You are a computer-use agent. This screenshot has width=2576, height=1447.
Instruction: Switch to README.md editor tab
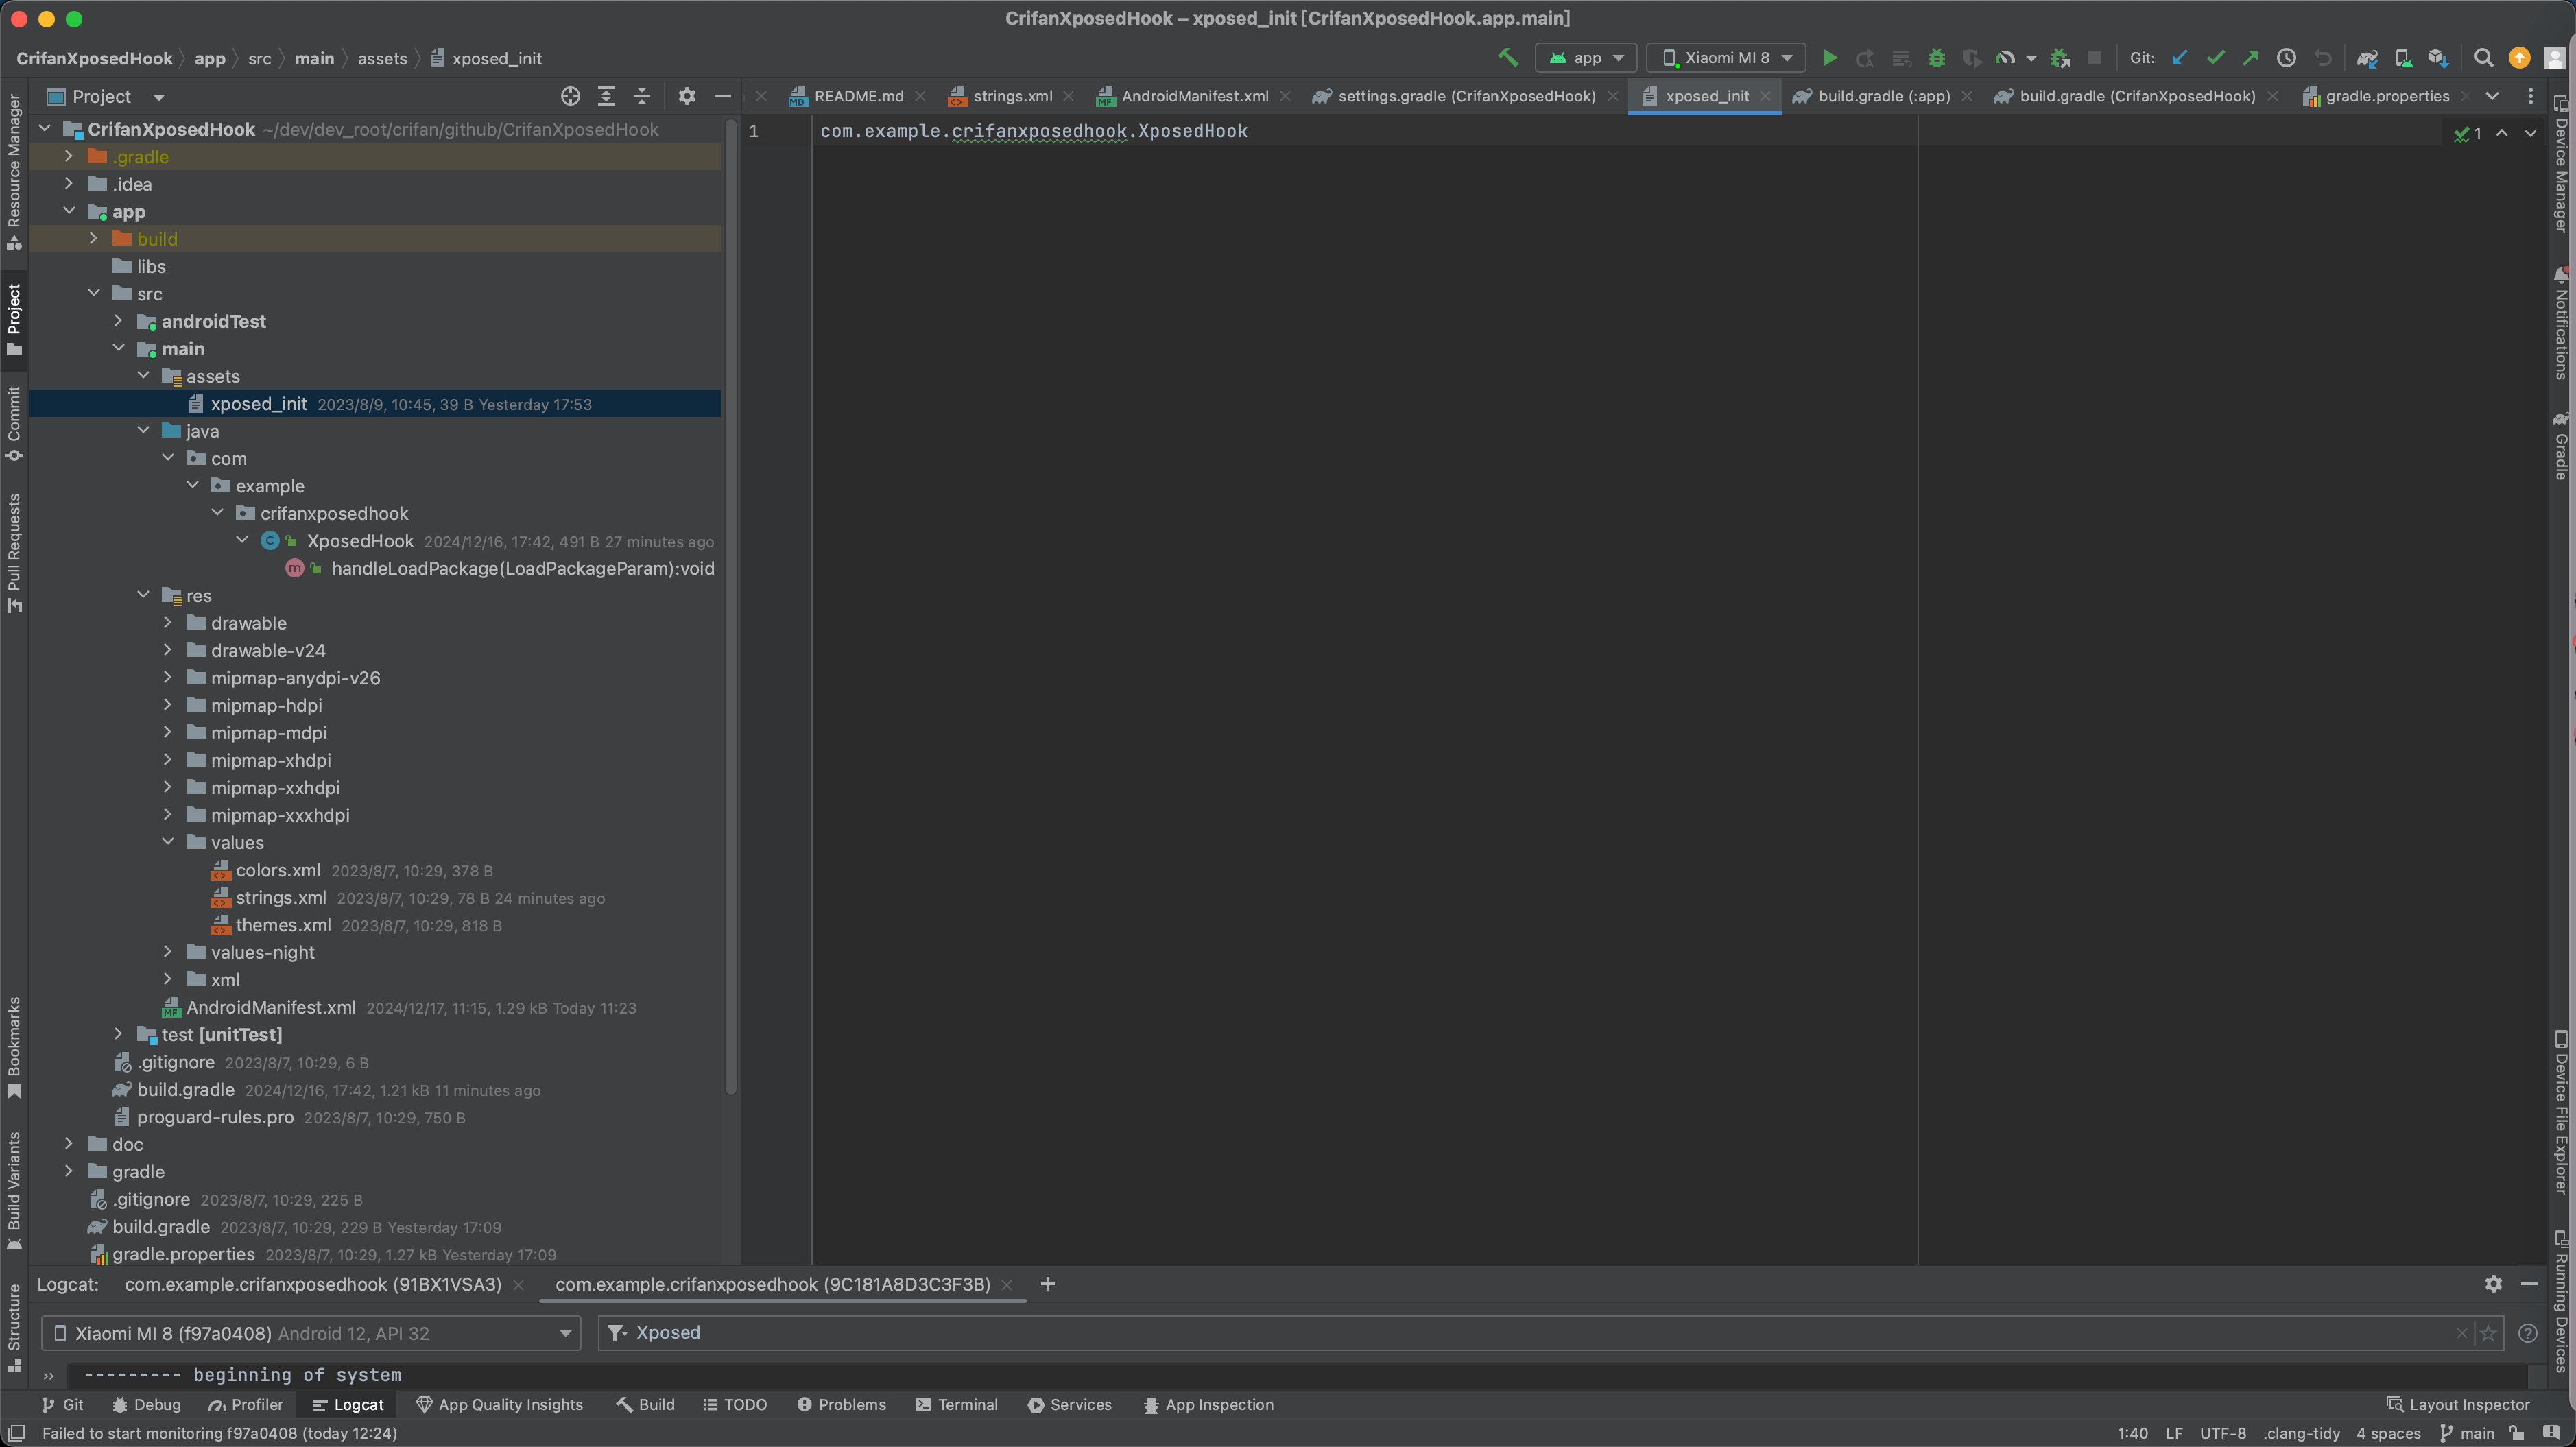pyautogui.click(x=858, y=96)
